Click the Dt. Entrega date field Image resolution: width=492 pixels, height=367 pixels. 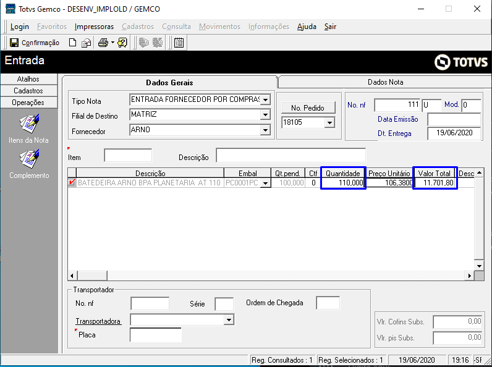[x=454, y=133]
